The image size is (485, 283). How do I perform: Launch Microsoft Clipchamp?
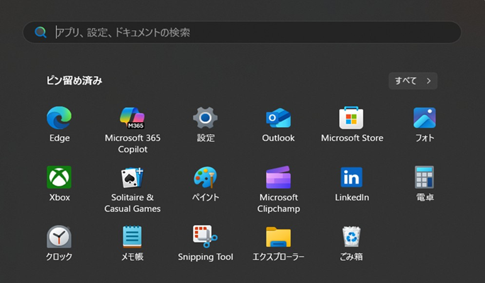click(278, 177)
